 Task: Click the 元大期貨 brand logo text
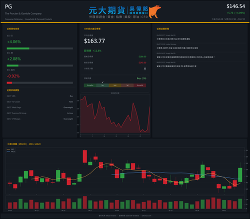(107, 10)
